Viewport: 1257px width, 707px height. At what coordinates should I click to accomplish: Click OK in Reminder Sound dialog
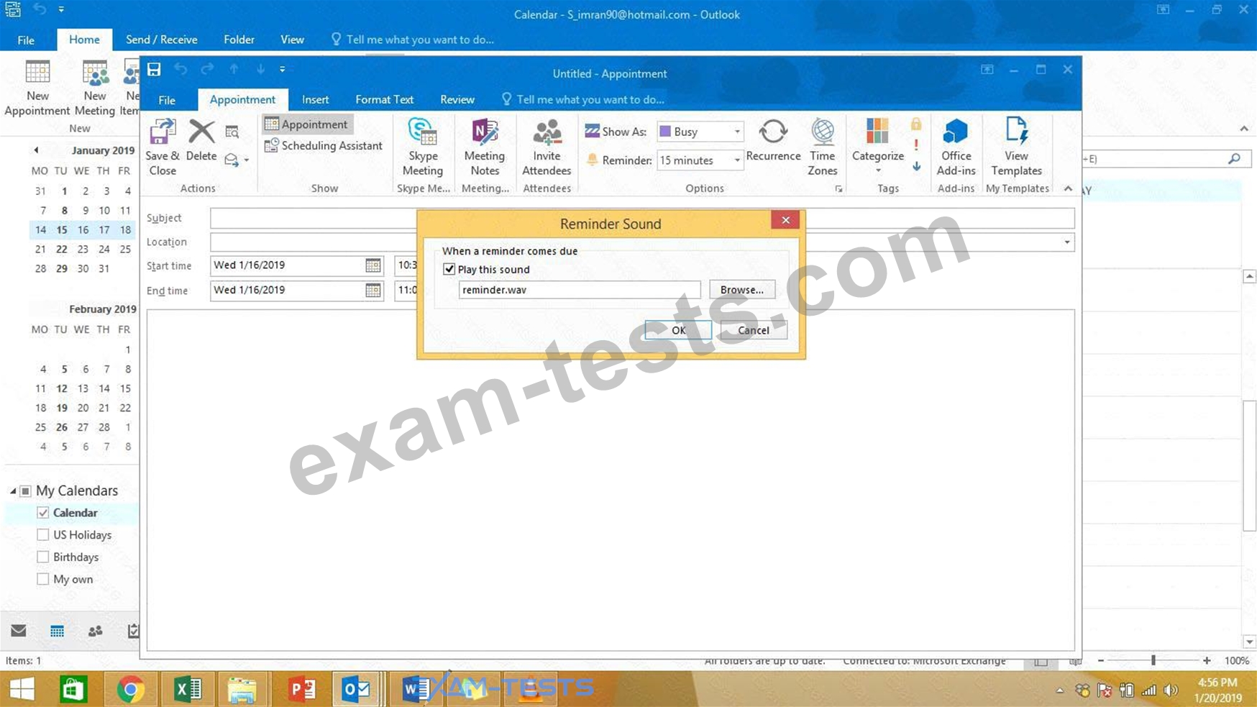click(x=678, y=330)
